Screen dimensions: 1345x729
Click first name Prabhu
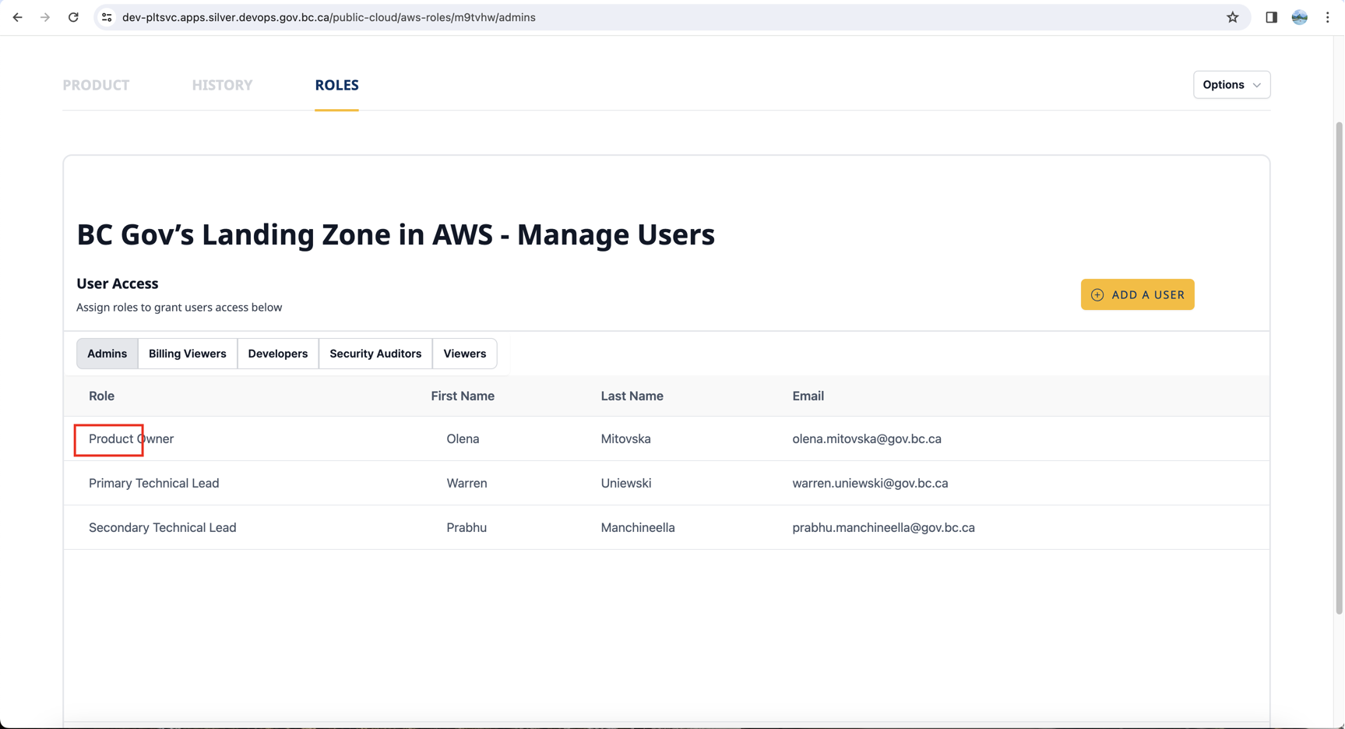467,527
